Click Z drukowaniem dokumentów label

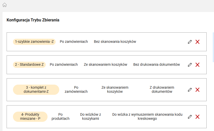(162, 89)
